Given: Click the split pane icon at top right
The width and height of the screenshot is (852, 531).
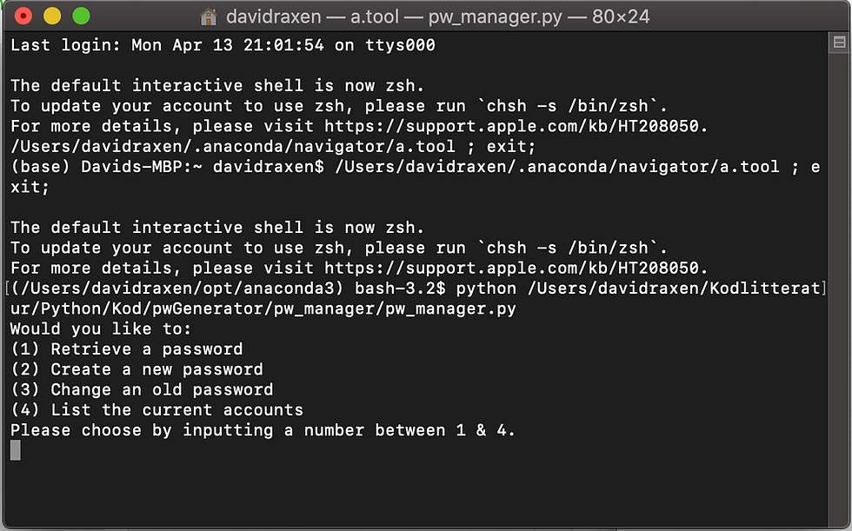Looking at the screenshot, I should [x=840, y=43].
